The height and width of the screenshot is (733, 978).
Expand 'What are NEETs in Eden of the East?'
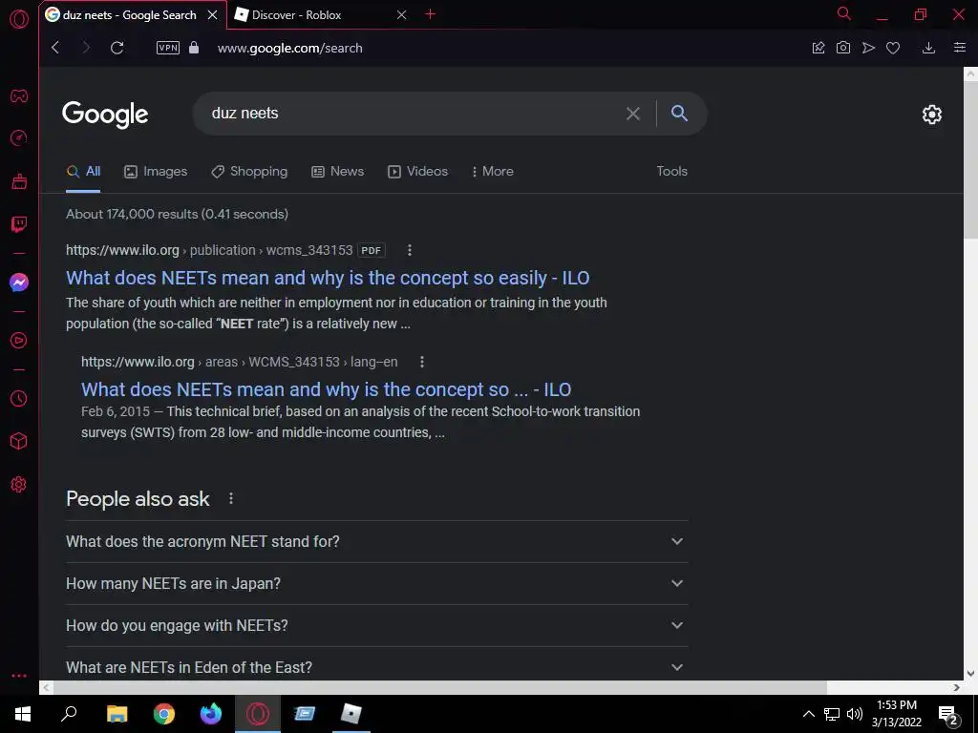coord(376,665)
